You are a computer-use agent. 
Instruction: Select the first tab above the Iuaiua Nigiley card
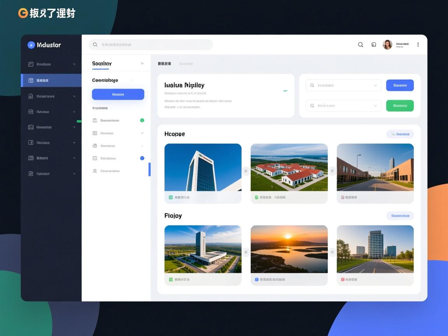164,64
